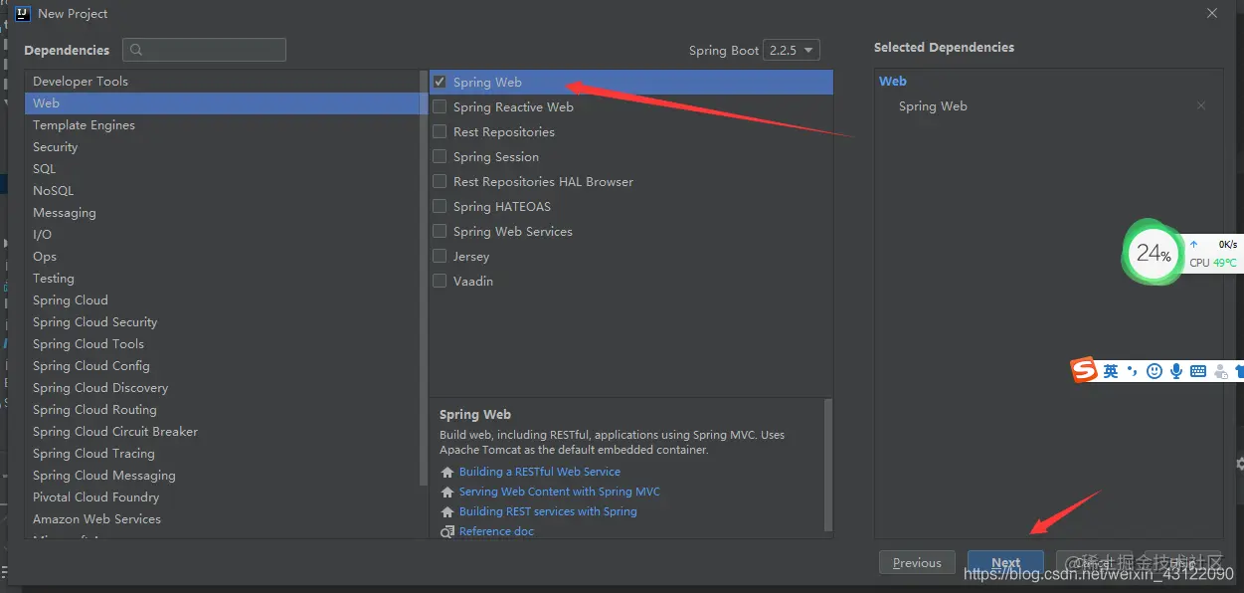Select the Web category

point(223,103)
